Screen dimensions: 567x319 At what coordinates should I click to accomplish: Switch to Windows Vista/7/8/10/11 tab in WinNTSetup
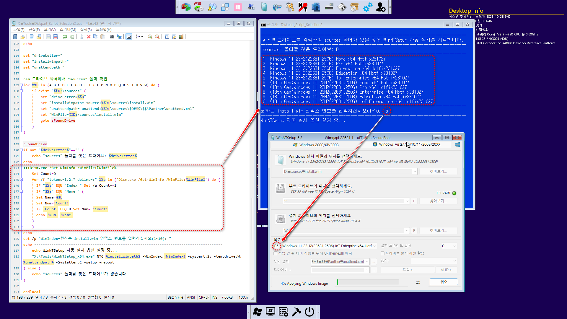pyautogui.click(x=407, y=144)
